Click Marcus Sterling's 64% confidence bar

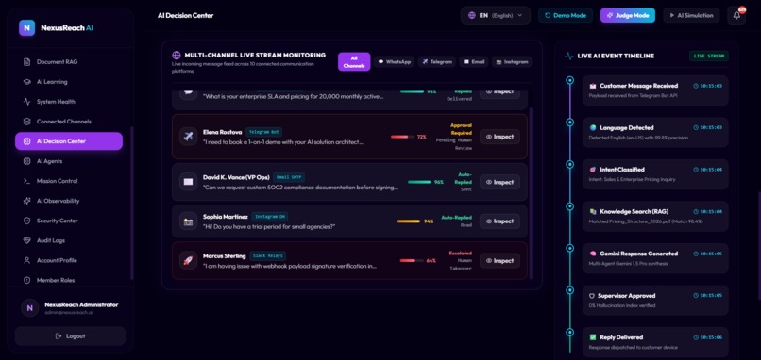pos(412,261)
